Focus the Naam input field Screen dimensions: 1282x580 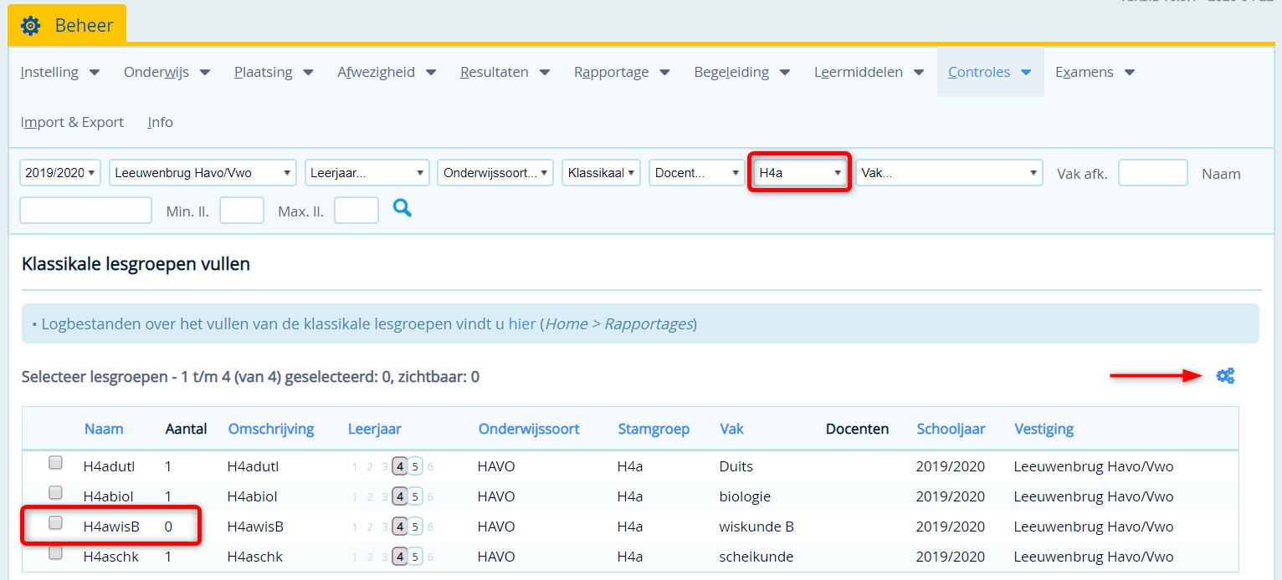[x=86, y=210]
